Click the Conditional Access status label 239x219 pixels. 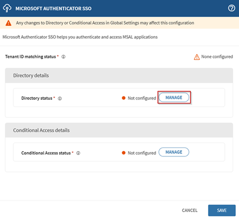[x=46, y=153]
